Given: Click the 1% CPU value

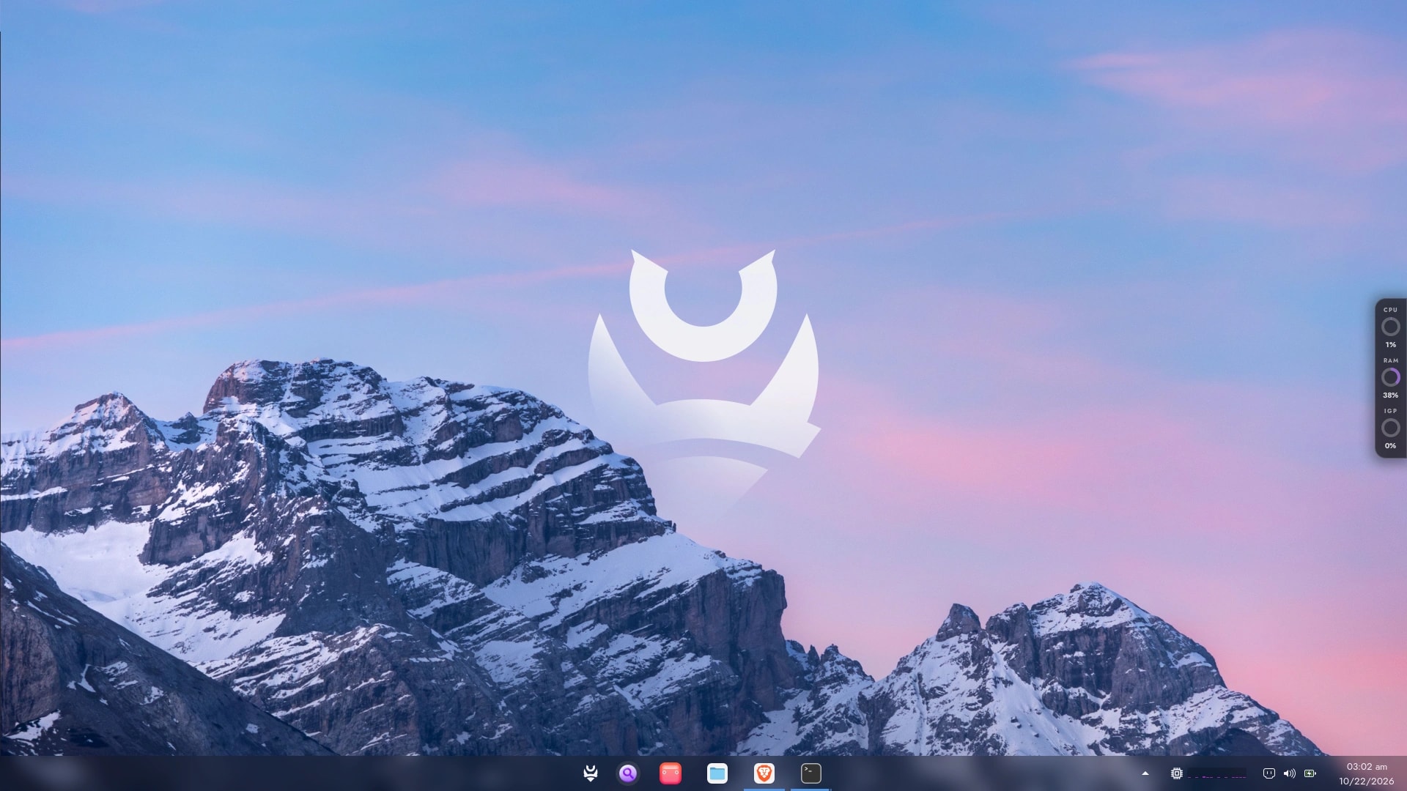Looking at the screenshot, I should [1391, 345].
